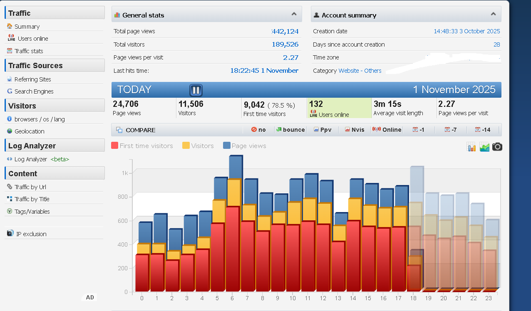Open Search Engines traffic sources
The width and height of the screenshot is (531, 311).
pos(34,91)
